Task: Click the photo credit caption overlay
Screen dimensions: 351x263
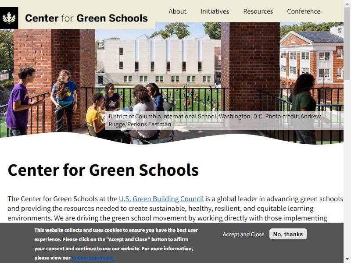Action: click(224, 120)
